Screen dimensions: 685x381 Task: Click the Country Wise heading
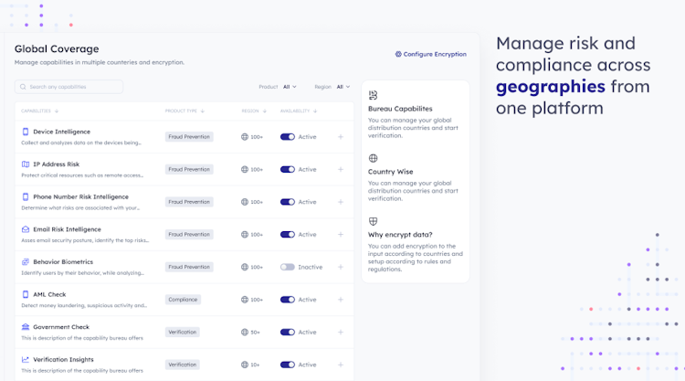coord(391,172)
